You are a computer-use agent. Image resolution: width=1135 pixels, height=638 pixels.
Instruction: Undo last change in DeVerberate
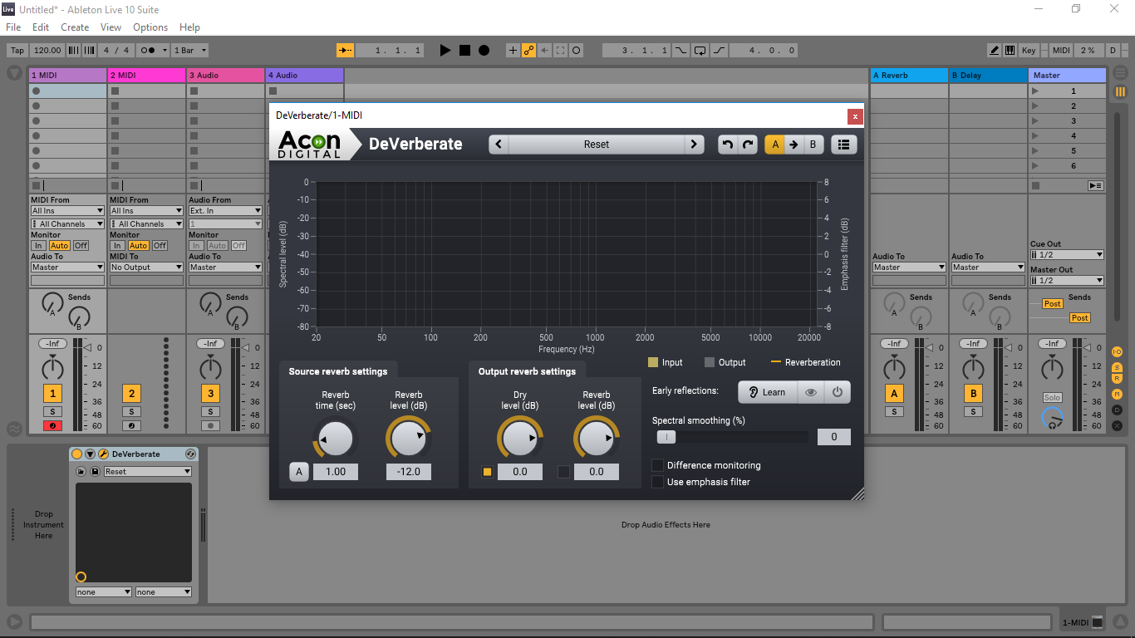tap(728, 145)
